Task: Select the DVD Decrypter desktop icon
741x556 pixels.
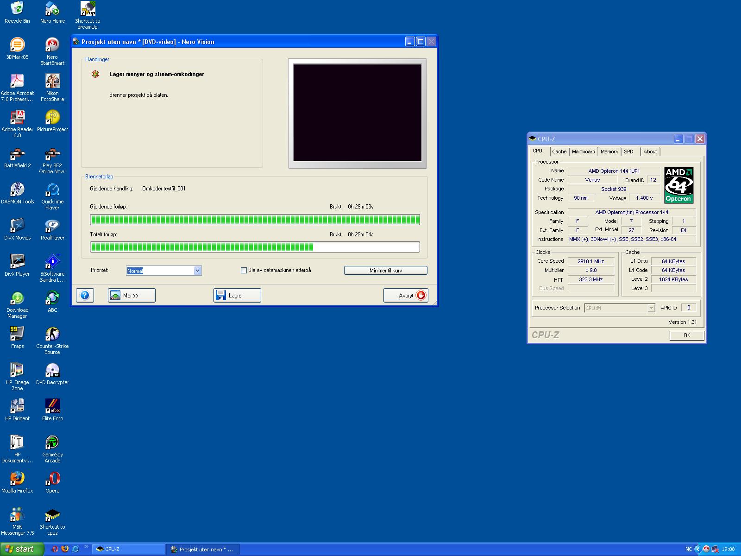Action: pos(52,374)
